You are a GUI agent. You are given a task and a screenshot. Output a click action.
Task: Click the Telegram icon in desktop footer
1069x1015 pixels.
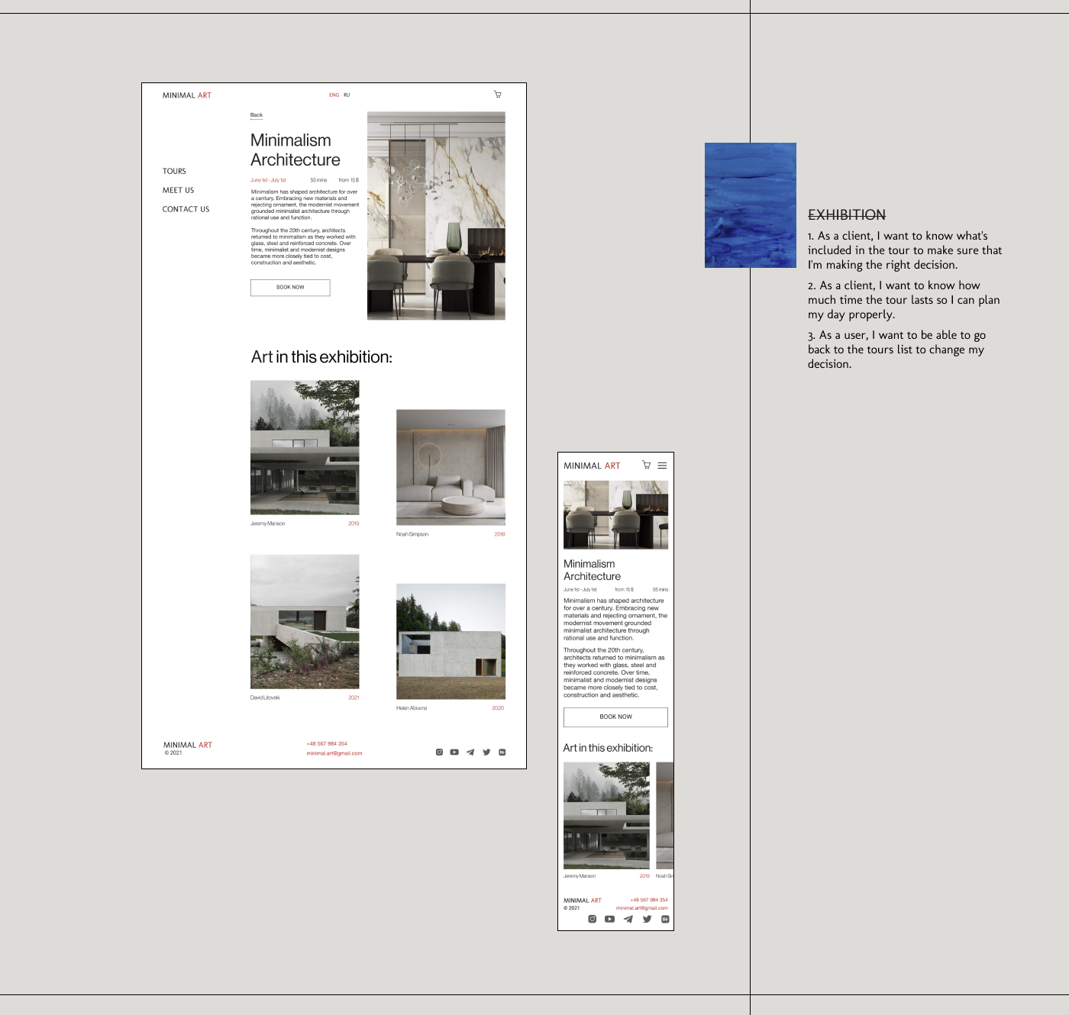tap(470, 752)
